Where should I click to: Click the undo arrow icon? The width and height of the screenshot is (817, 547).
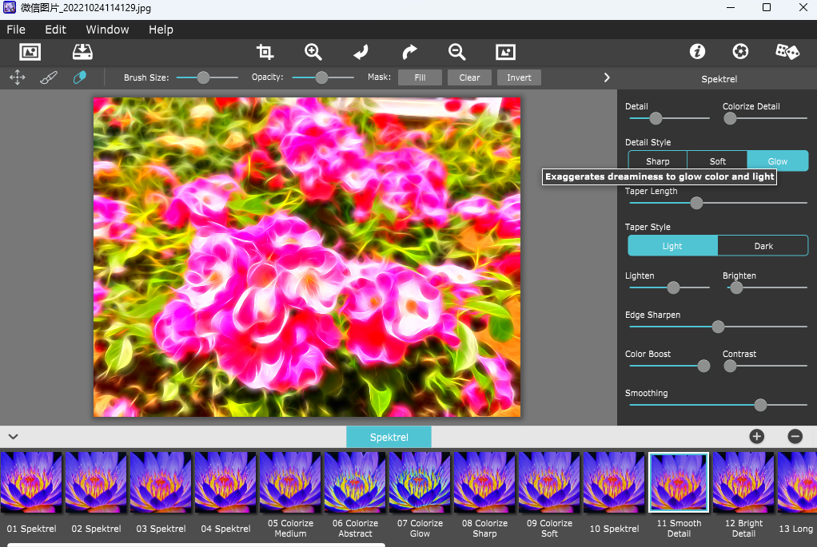tap(361, 52)
